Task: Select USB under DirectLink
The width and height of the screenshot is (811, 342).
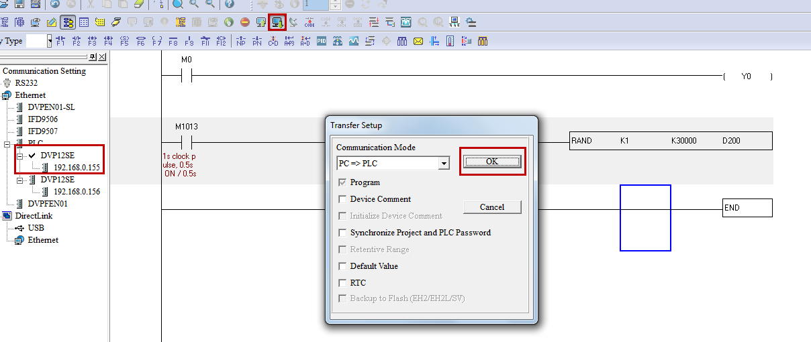Action: 36,228
